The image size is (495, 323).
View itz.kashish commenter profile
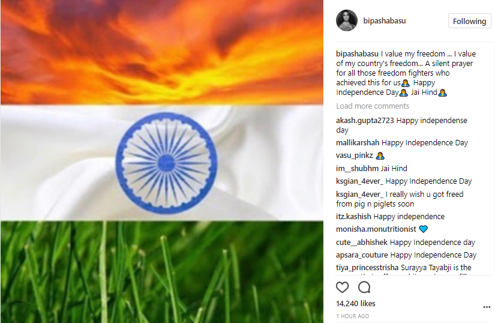point(353,217)
